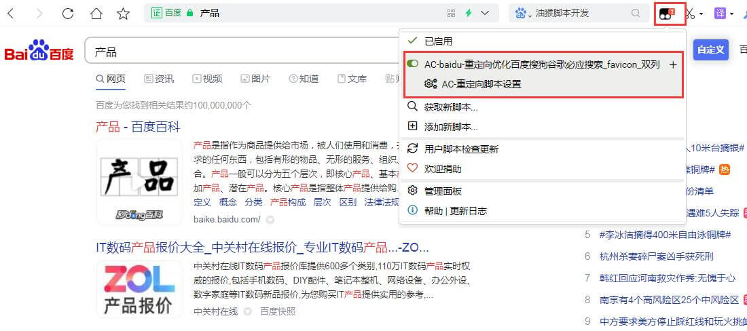Toggle the AC-baidu script on/off switch
Viewport: 747px width, 331px height.
(413, 64)
